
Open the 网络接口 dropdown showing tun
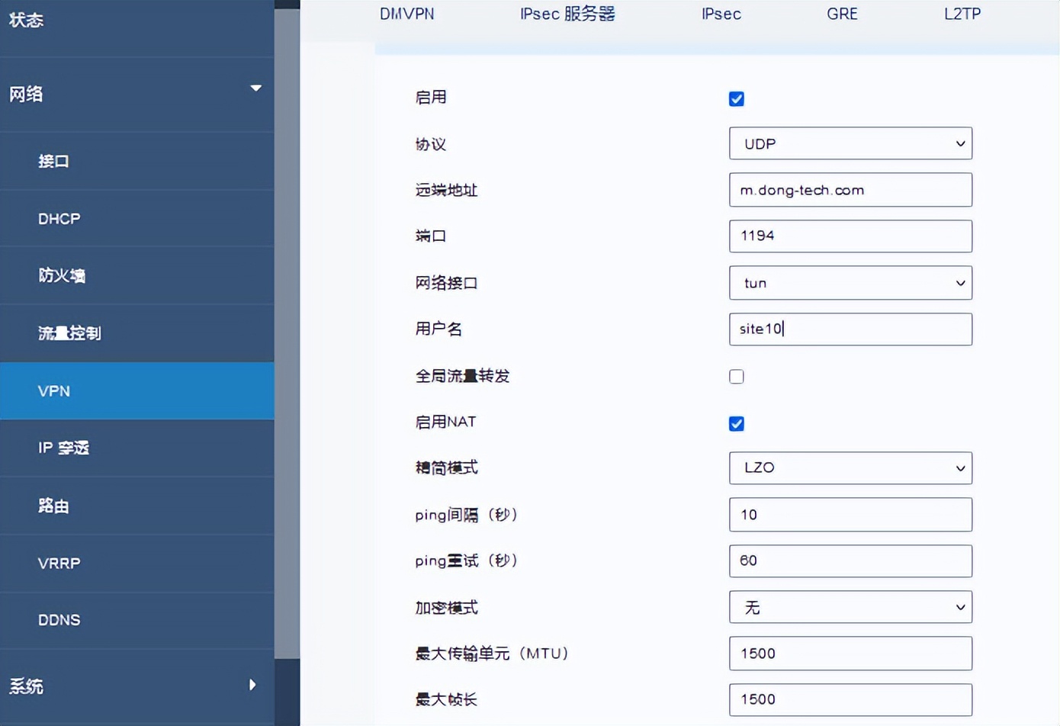pyautogui.click(x=850, y=283)
